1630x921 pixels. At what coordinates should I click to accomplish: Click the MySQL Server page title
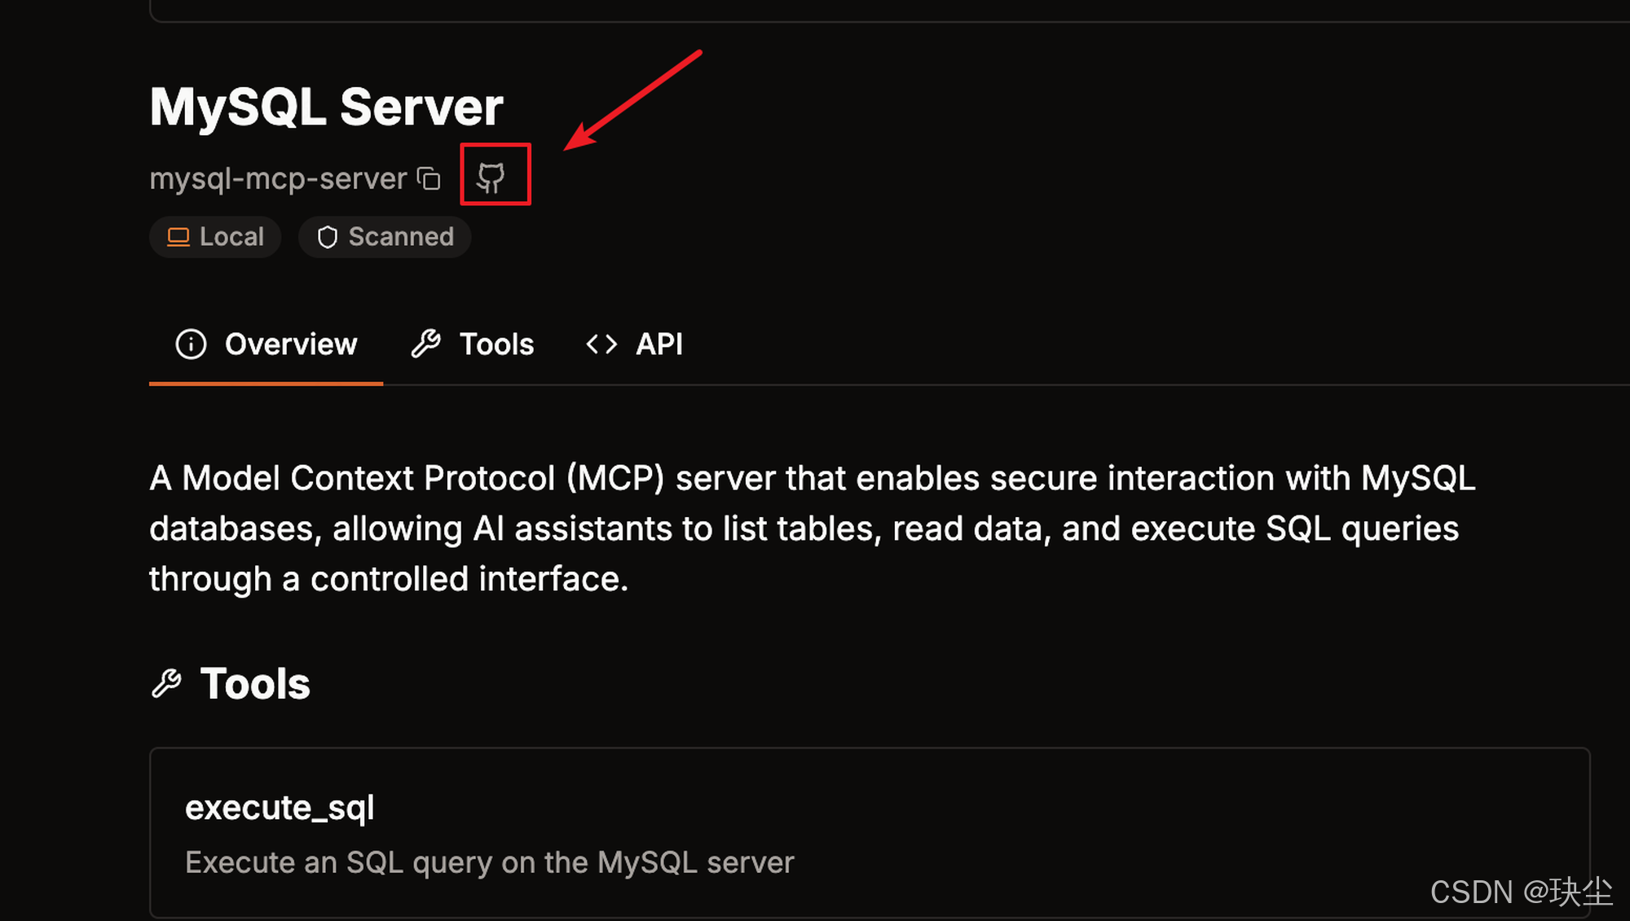tap(326, 107)
